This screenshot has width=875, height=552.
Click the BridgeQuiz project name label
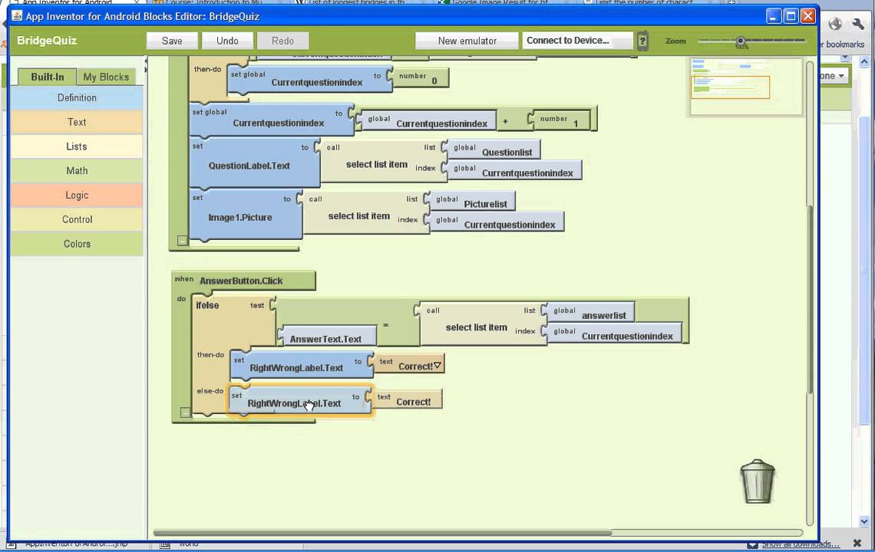click(x=47, y=40)
